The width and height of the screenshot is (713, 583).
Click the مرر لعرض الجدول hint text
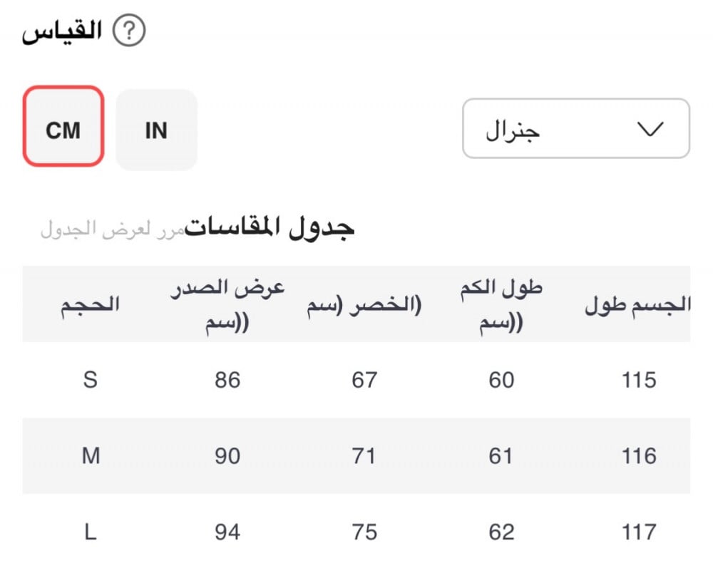point(113,229)
